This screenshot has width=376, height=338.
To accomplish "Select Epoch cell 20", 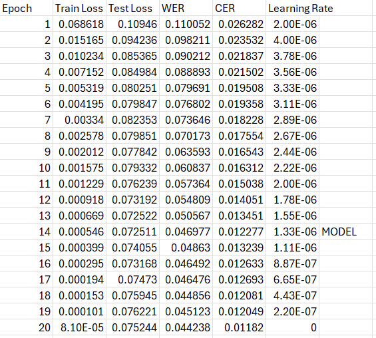I will coord(27,327).
